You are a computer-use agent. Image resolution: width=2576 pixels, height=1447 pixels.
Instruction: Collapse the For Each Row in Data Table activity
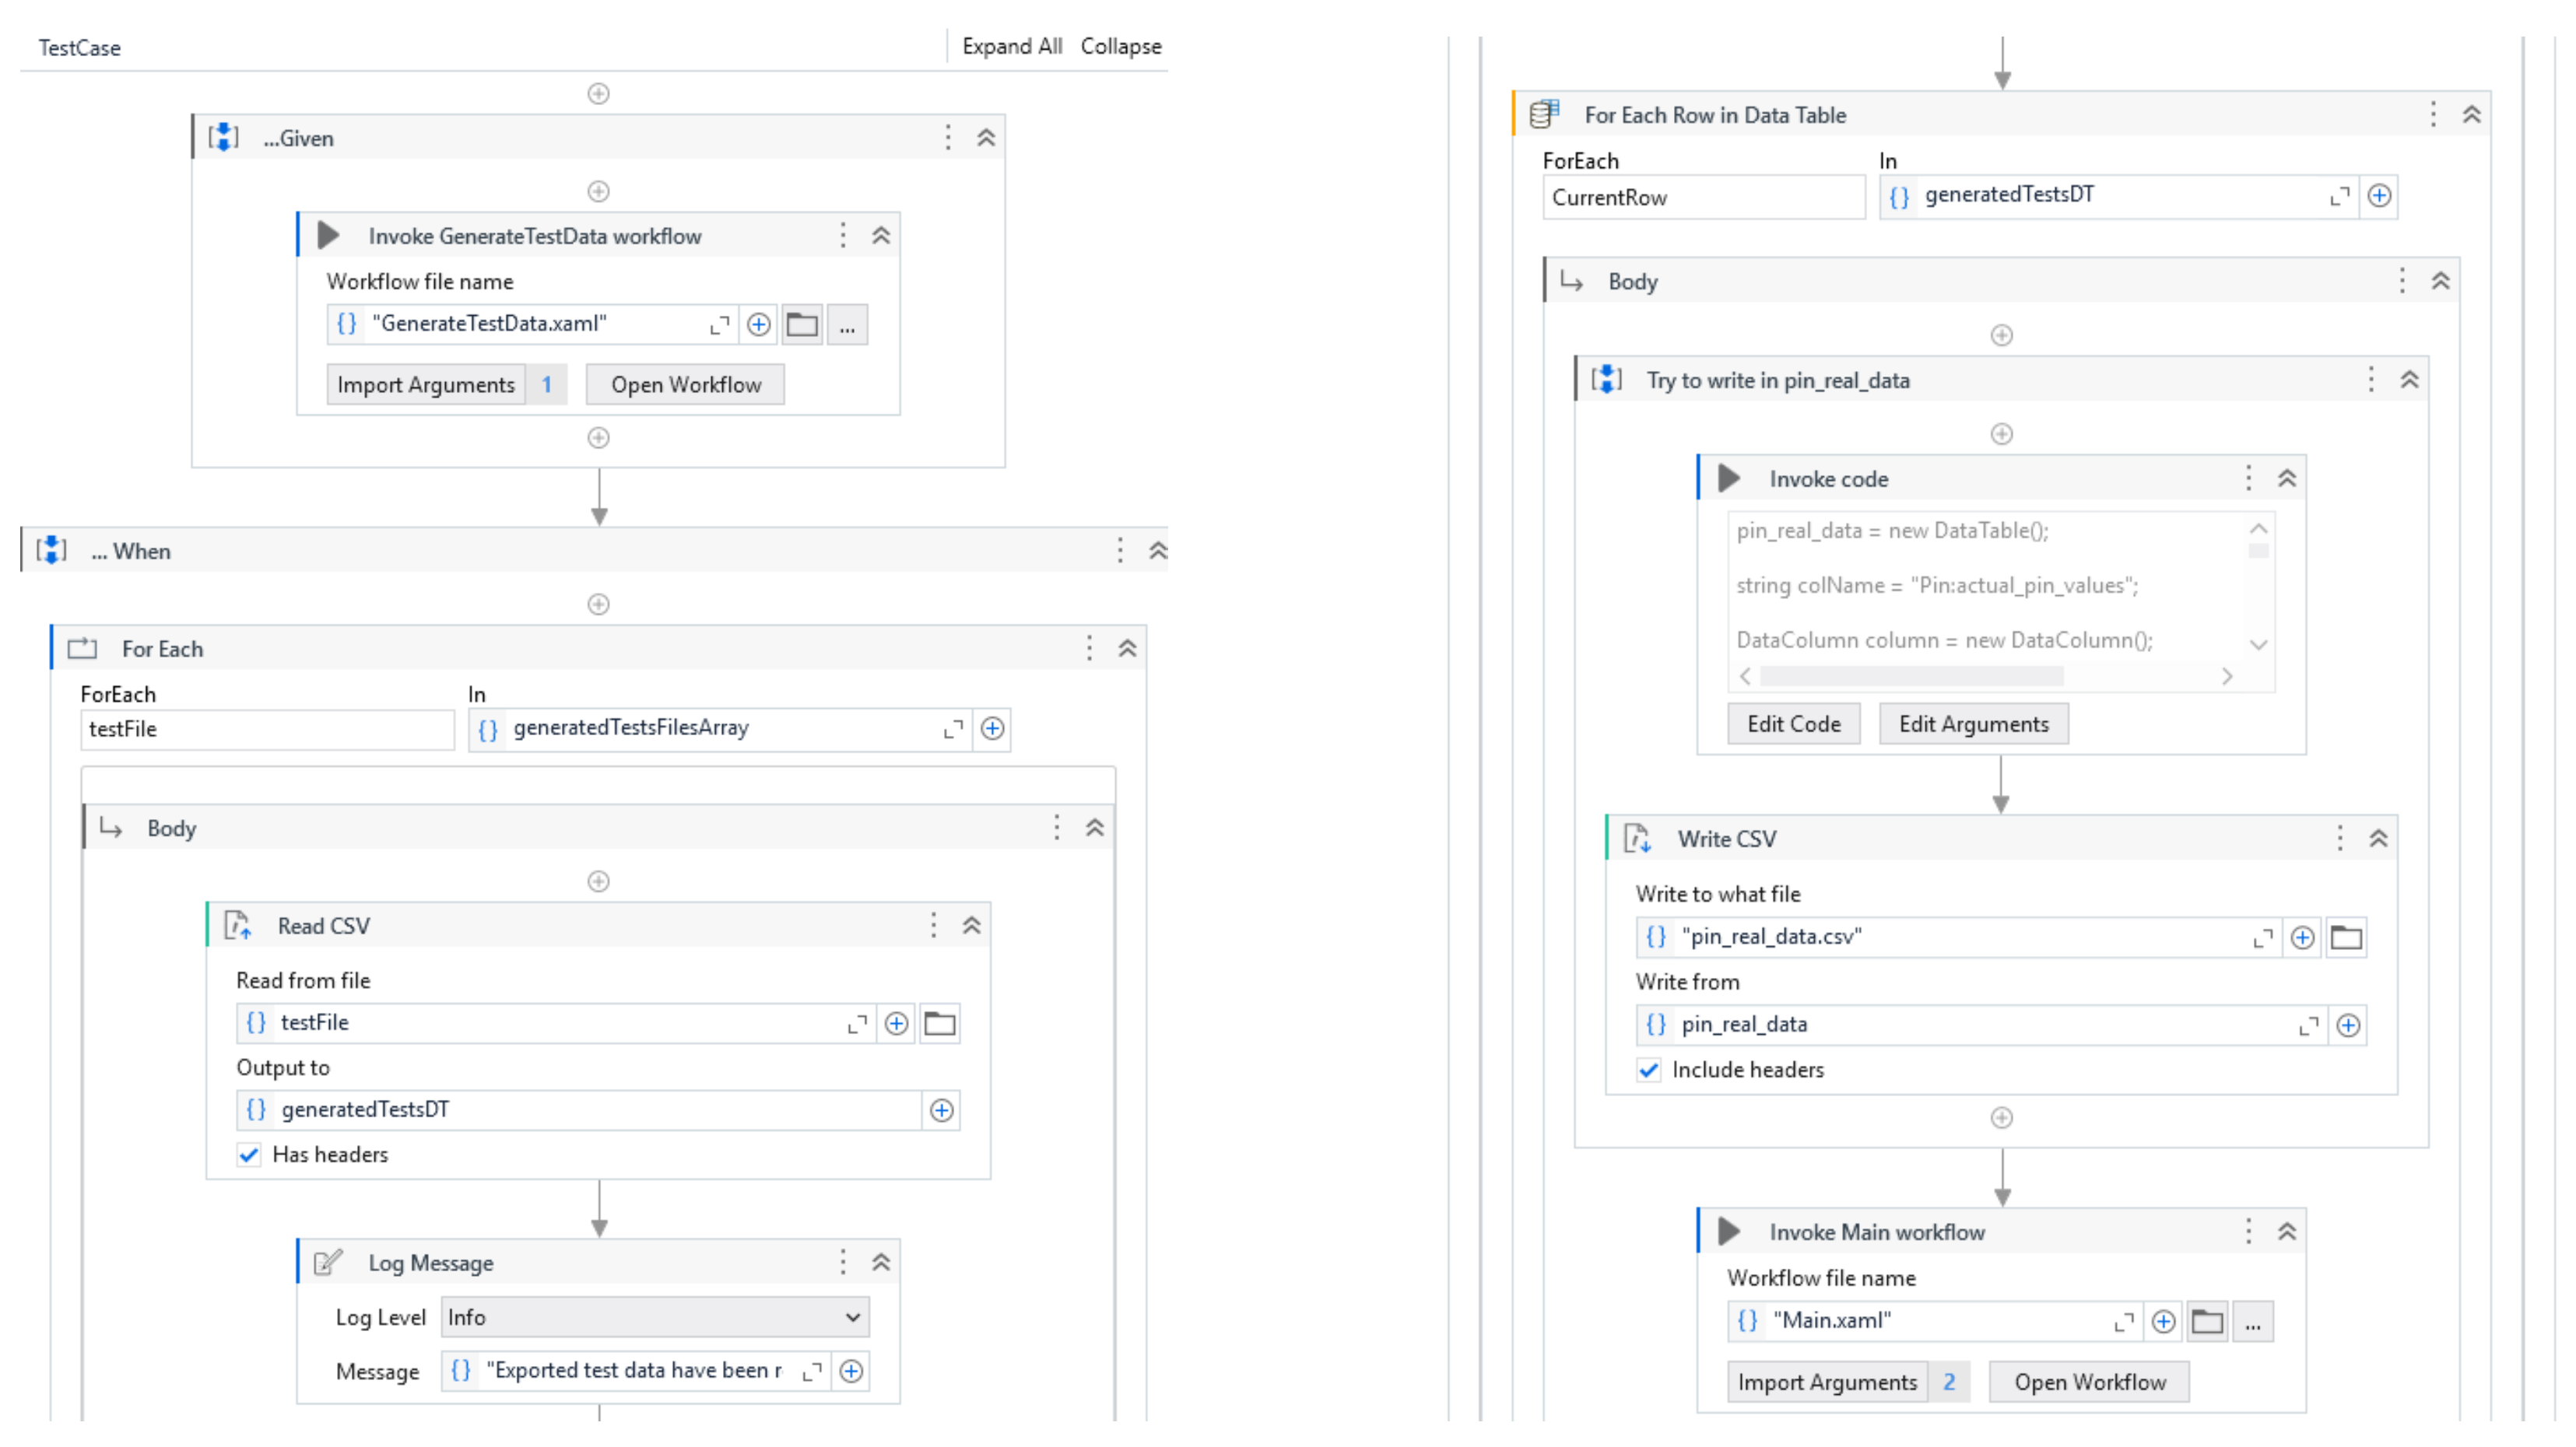pyautogui.click(x=2471, y=115)
